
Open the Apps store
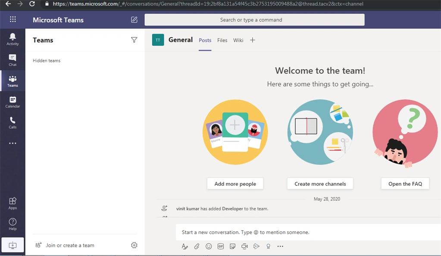pyautogui.click(x=13, y=204)
